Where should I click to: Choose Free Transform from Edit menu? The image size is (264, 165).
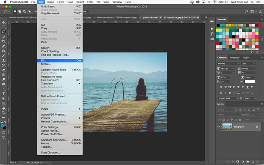point(60,80)
